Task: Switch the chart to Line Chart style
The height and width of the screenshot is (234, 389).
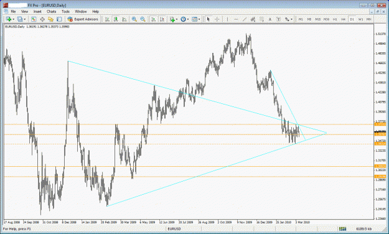Action: 124,19
